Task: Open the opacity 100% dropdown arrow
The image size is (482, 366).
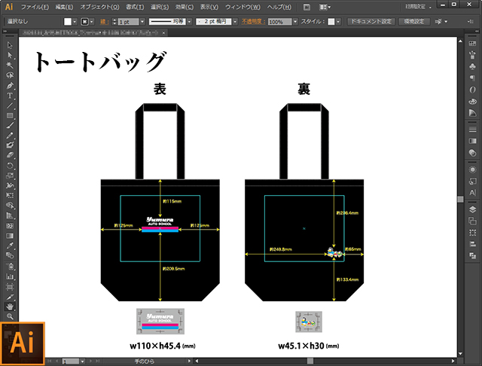Action: (x=295, y=22)
